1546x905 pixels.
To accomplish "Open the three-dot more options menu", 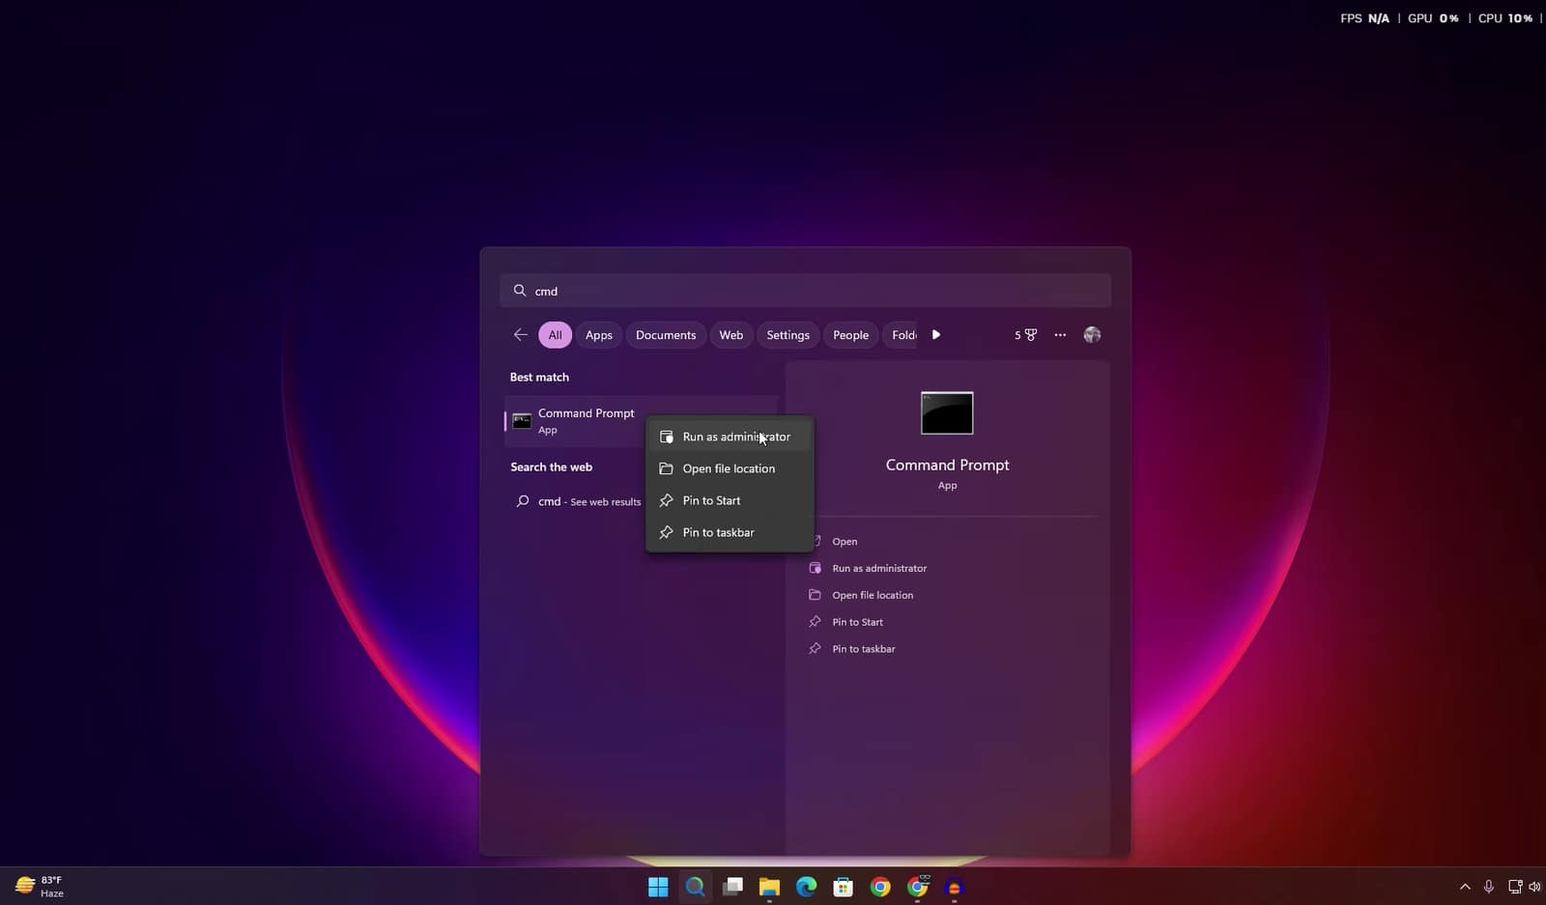I will [x=1060, y=335].
